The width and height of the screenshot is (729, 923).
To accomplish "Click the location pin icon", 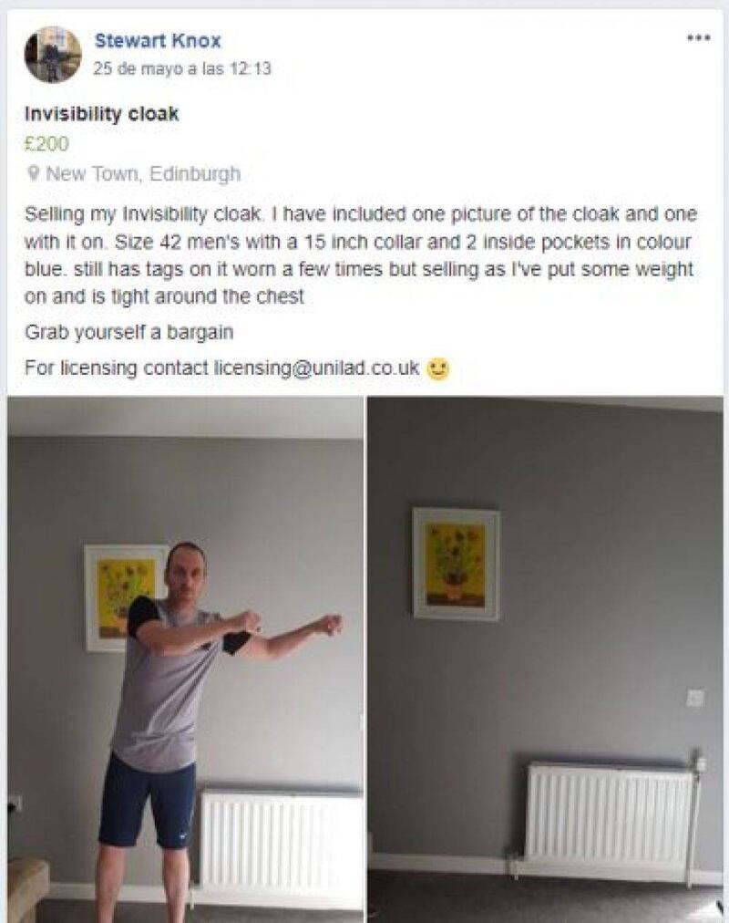I will pos(34,173).
